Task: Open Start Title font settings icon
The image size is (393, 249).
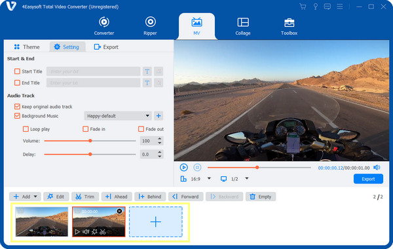Action: pyautogui.click(x=147, y=71)
